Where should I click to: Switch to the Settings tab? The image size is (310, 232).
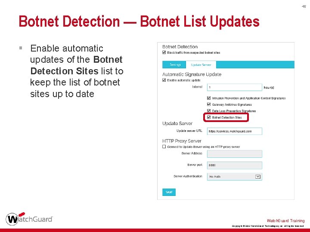[x=174, y=65]
